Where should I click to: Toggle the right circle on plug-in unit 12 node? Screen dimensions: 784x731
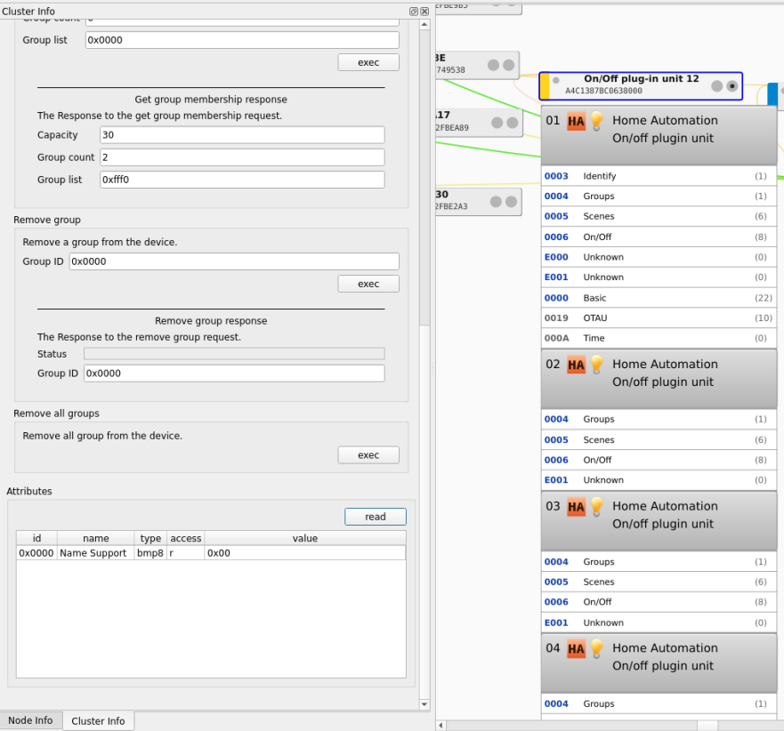click(732, 86)
